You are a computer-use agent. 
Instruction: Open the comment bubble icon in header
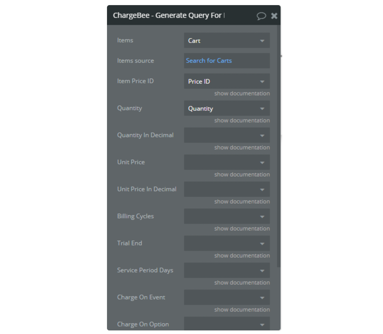coord(261,16)
